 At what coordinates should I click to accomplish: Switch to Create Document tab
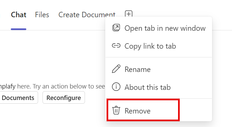tap(87, 15)
